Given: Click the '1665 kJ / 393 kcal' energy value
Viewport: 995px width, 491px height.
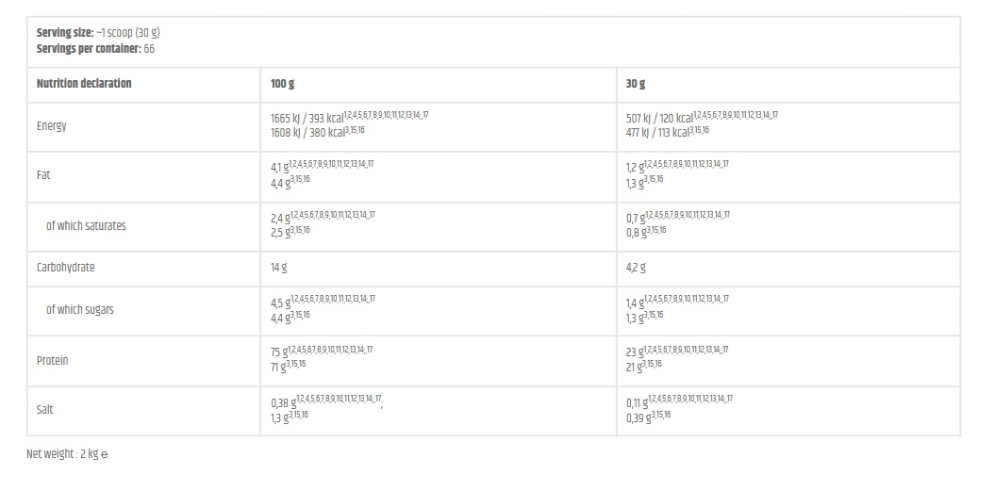Looking at the screenshot, I should (307, 119).
